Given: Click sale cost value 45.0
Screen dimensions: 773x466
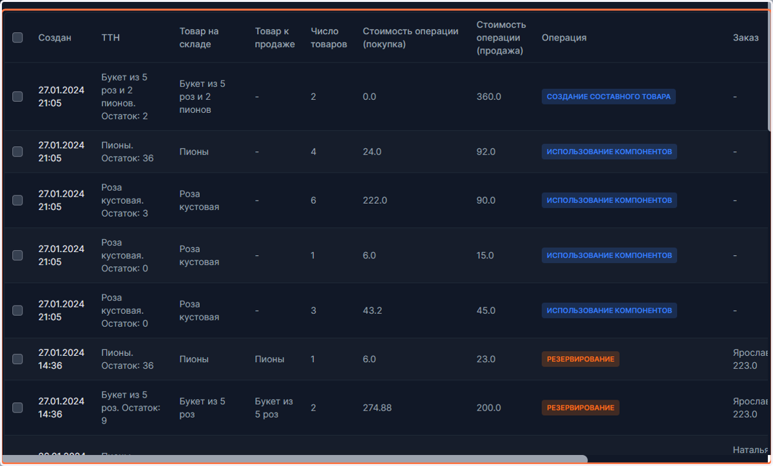Looking at the screenshot, I should [486, 311].
